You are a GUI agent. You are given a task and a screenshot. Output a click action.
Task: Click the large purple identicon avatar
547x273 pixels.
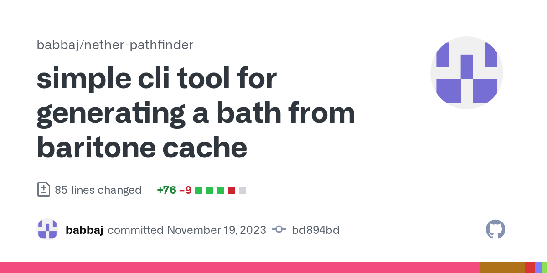tap(466, 73)
